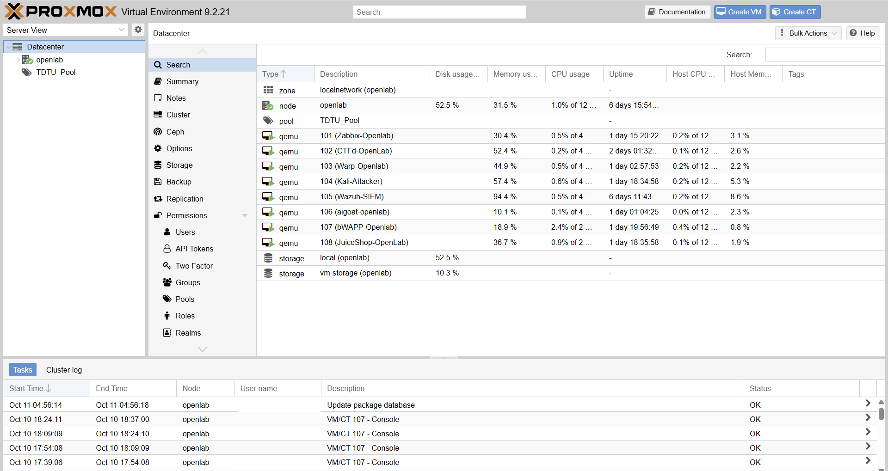Collapse the Permissions submenu arrow
The height and width of the screenshot is (471, 888).
pos(245,215)
